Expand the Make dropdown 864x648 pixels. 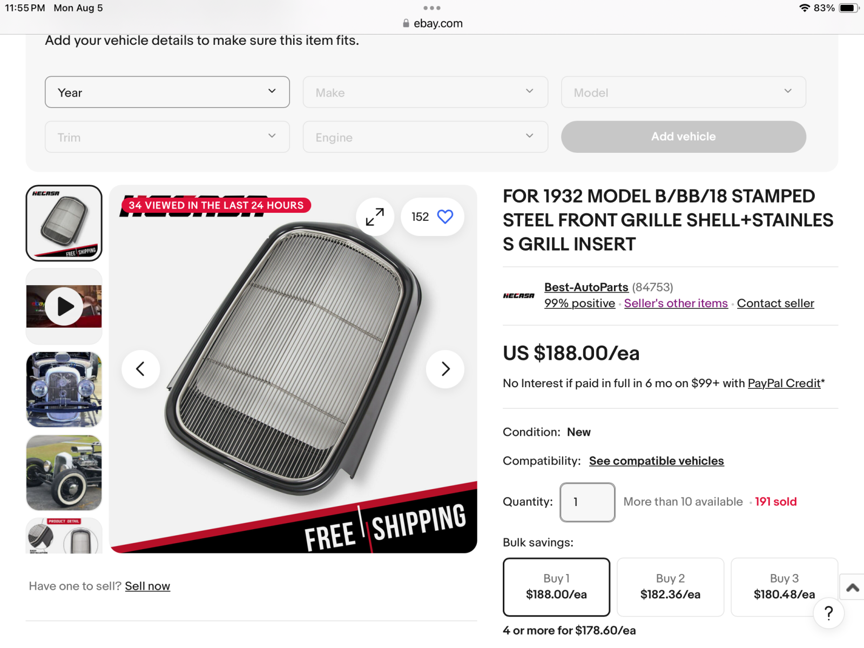pyautogui.click(x=425, y=92)
